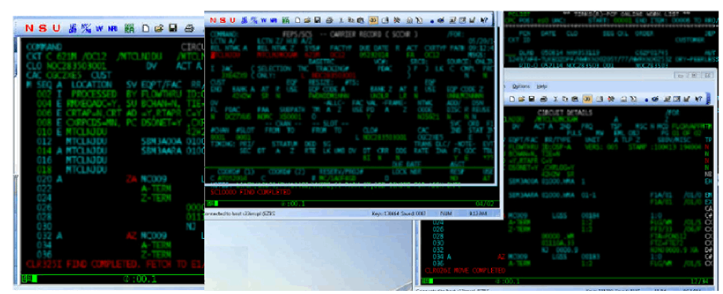Image resolution: width=723 pixels, height=294 pixels.
Task: Click highlighted orange button in Circuit Details toolbar
Action: 588,99
